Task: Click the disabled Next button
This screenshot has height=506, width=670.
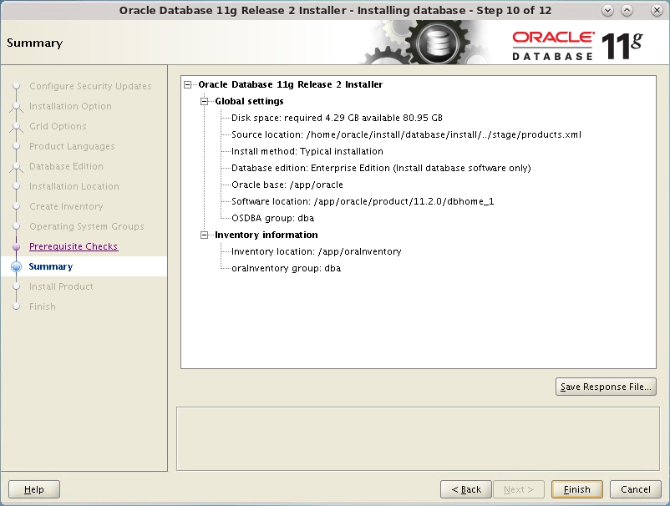Action: pyautogui.click(x=519, y=489)
